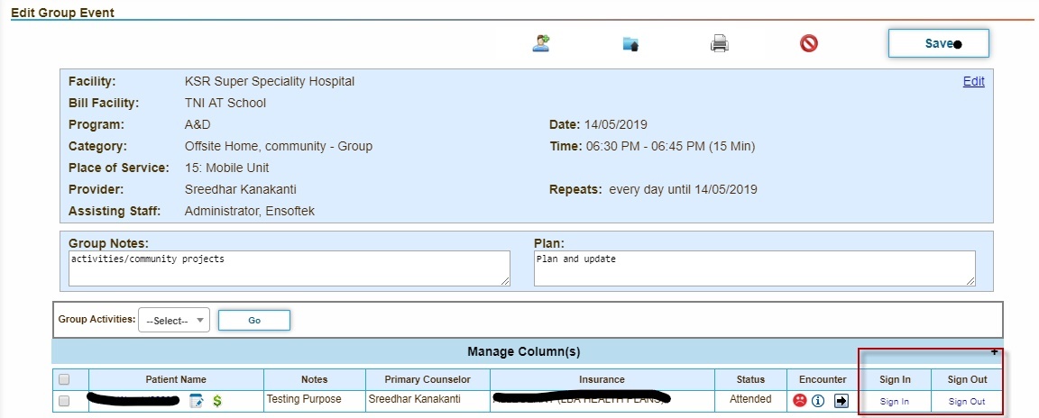
Task: Click the Sign In link in row
Action: coord(894,402)
